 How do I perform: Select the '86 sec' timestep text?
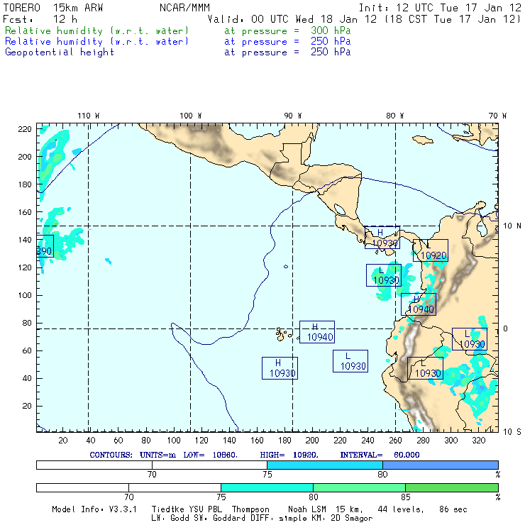pos(453,509)
